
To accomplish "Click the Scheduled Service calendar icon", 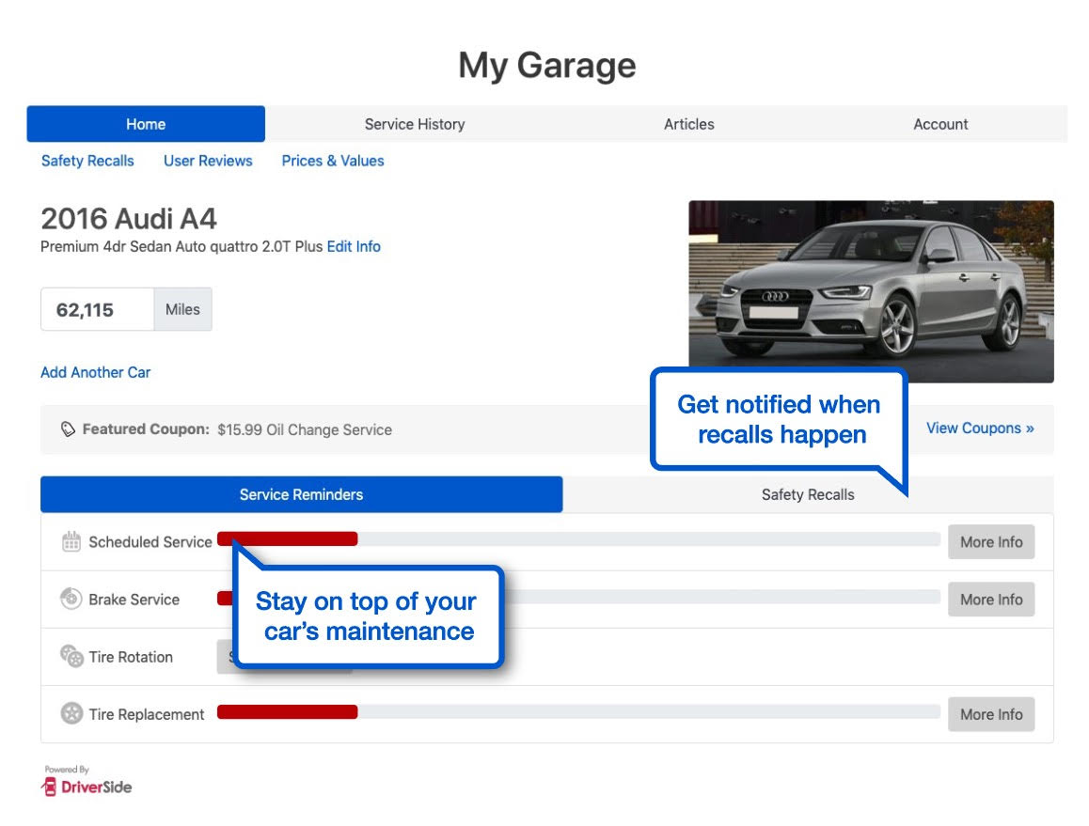I will pos(71,542).
